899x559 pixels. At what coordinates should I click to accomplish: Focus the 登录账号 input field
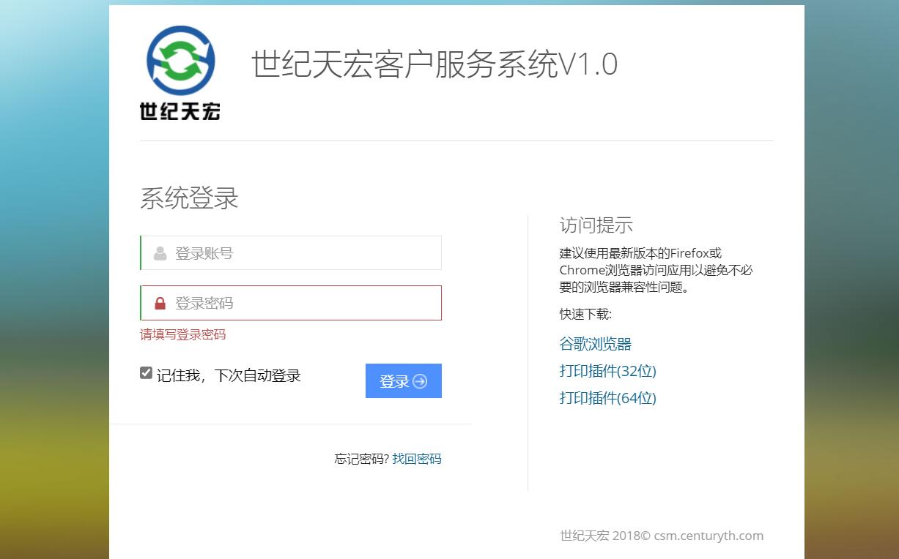pyautogui.click(x=300, y=254)
